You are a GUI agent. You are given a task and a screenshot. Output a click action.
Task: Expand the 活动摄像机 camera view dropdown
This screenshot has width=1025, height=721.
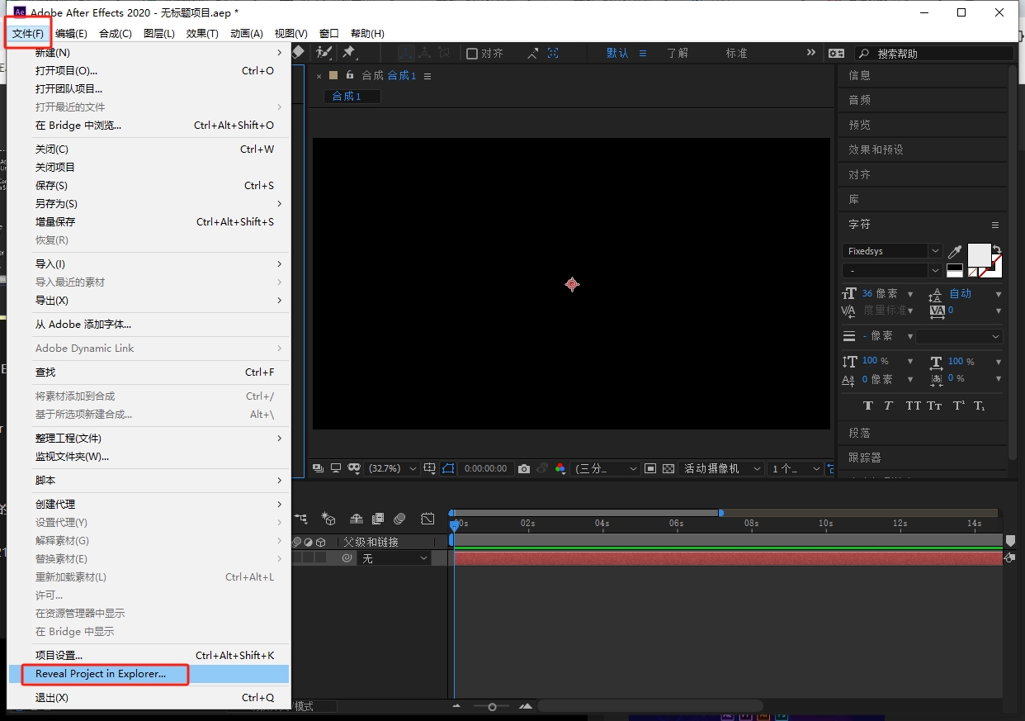(x=722, y=468)
